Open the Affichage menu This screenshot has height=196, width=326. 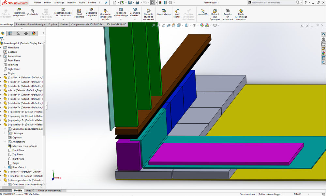[x=59, y=3]
